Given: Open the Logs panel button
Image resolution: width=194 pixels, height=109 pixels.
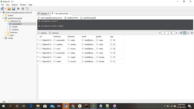Looking at the screenshot, I should click(x=4, y=101).
